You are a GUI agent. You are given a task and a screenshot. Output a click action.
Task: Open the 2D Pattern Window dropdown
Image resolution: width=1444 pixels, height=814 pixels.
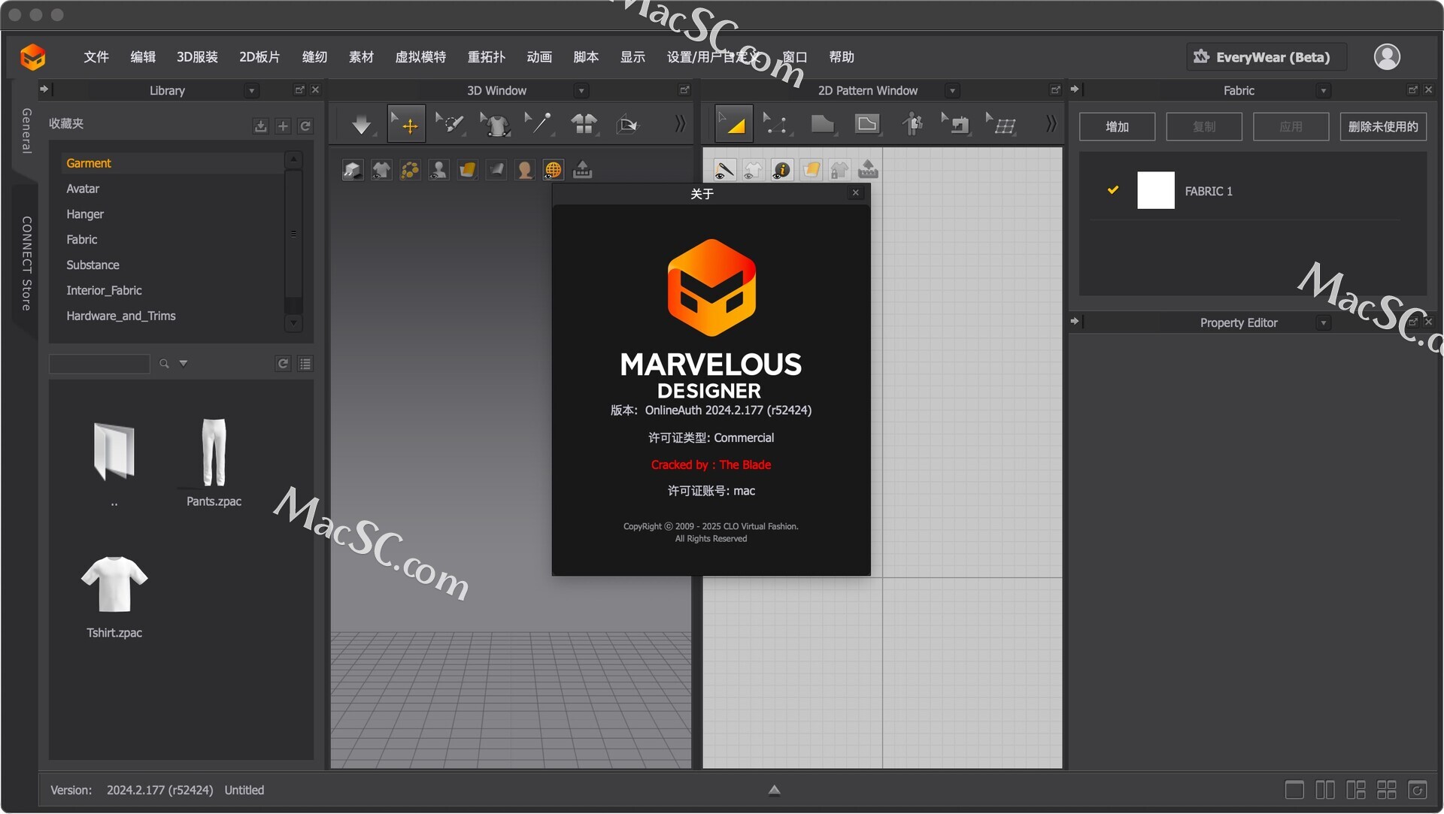pos(952,91)
